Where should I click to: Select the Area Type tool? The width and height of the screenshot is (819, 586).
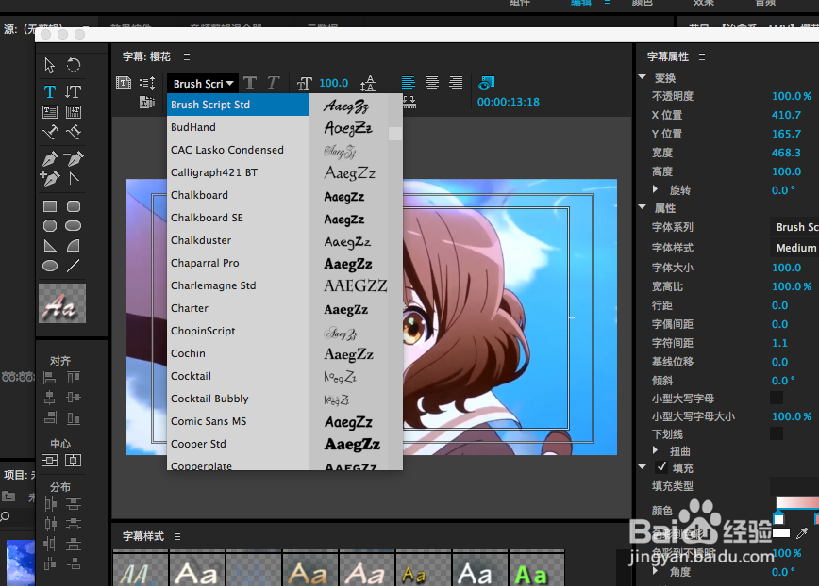[x=50, y=112]
